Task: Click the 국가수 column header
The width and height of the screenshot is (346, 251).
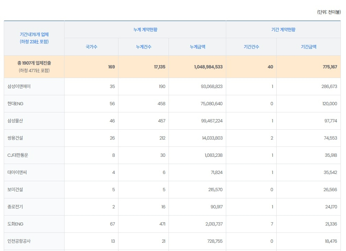Action: (91, 47)
